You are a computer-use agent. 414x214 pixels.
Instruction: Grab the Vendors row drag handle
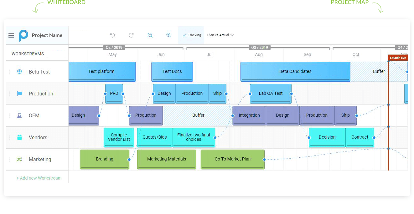pyautogui.click(x=9, y=138)
